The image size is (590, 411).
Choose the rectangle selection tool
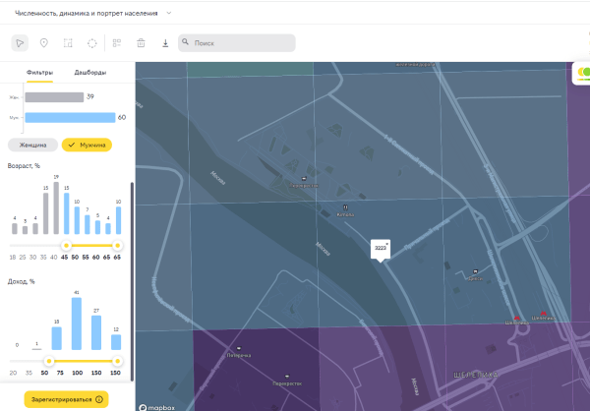pyautogui.click(x=68, y=43)
